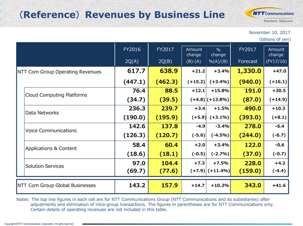
Task: Click the 'FY2017 2Q(B)' column header
Action: (x=165, y=55)
